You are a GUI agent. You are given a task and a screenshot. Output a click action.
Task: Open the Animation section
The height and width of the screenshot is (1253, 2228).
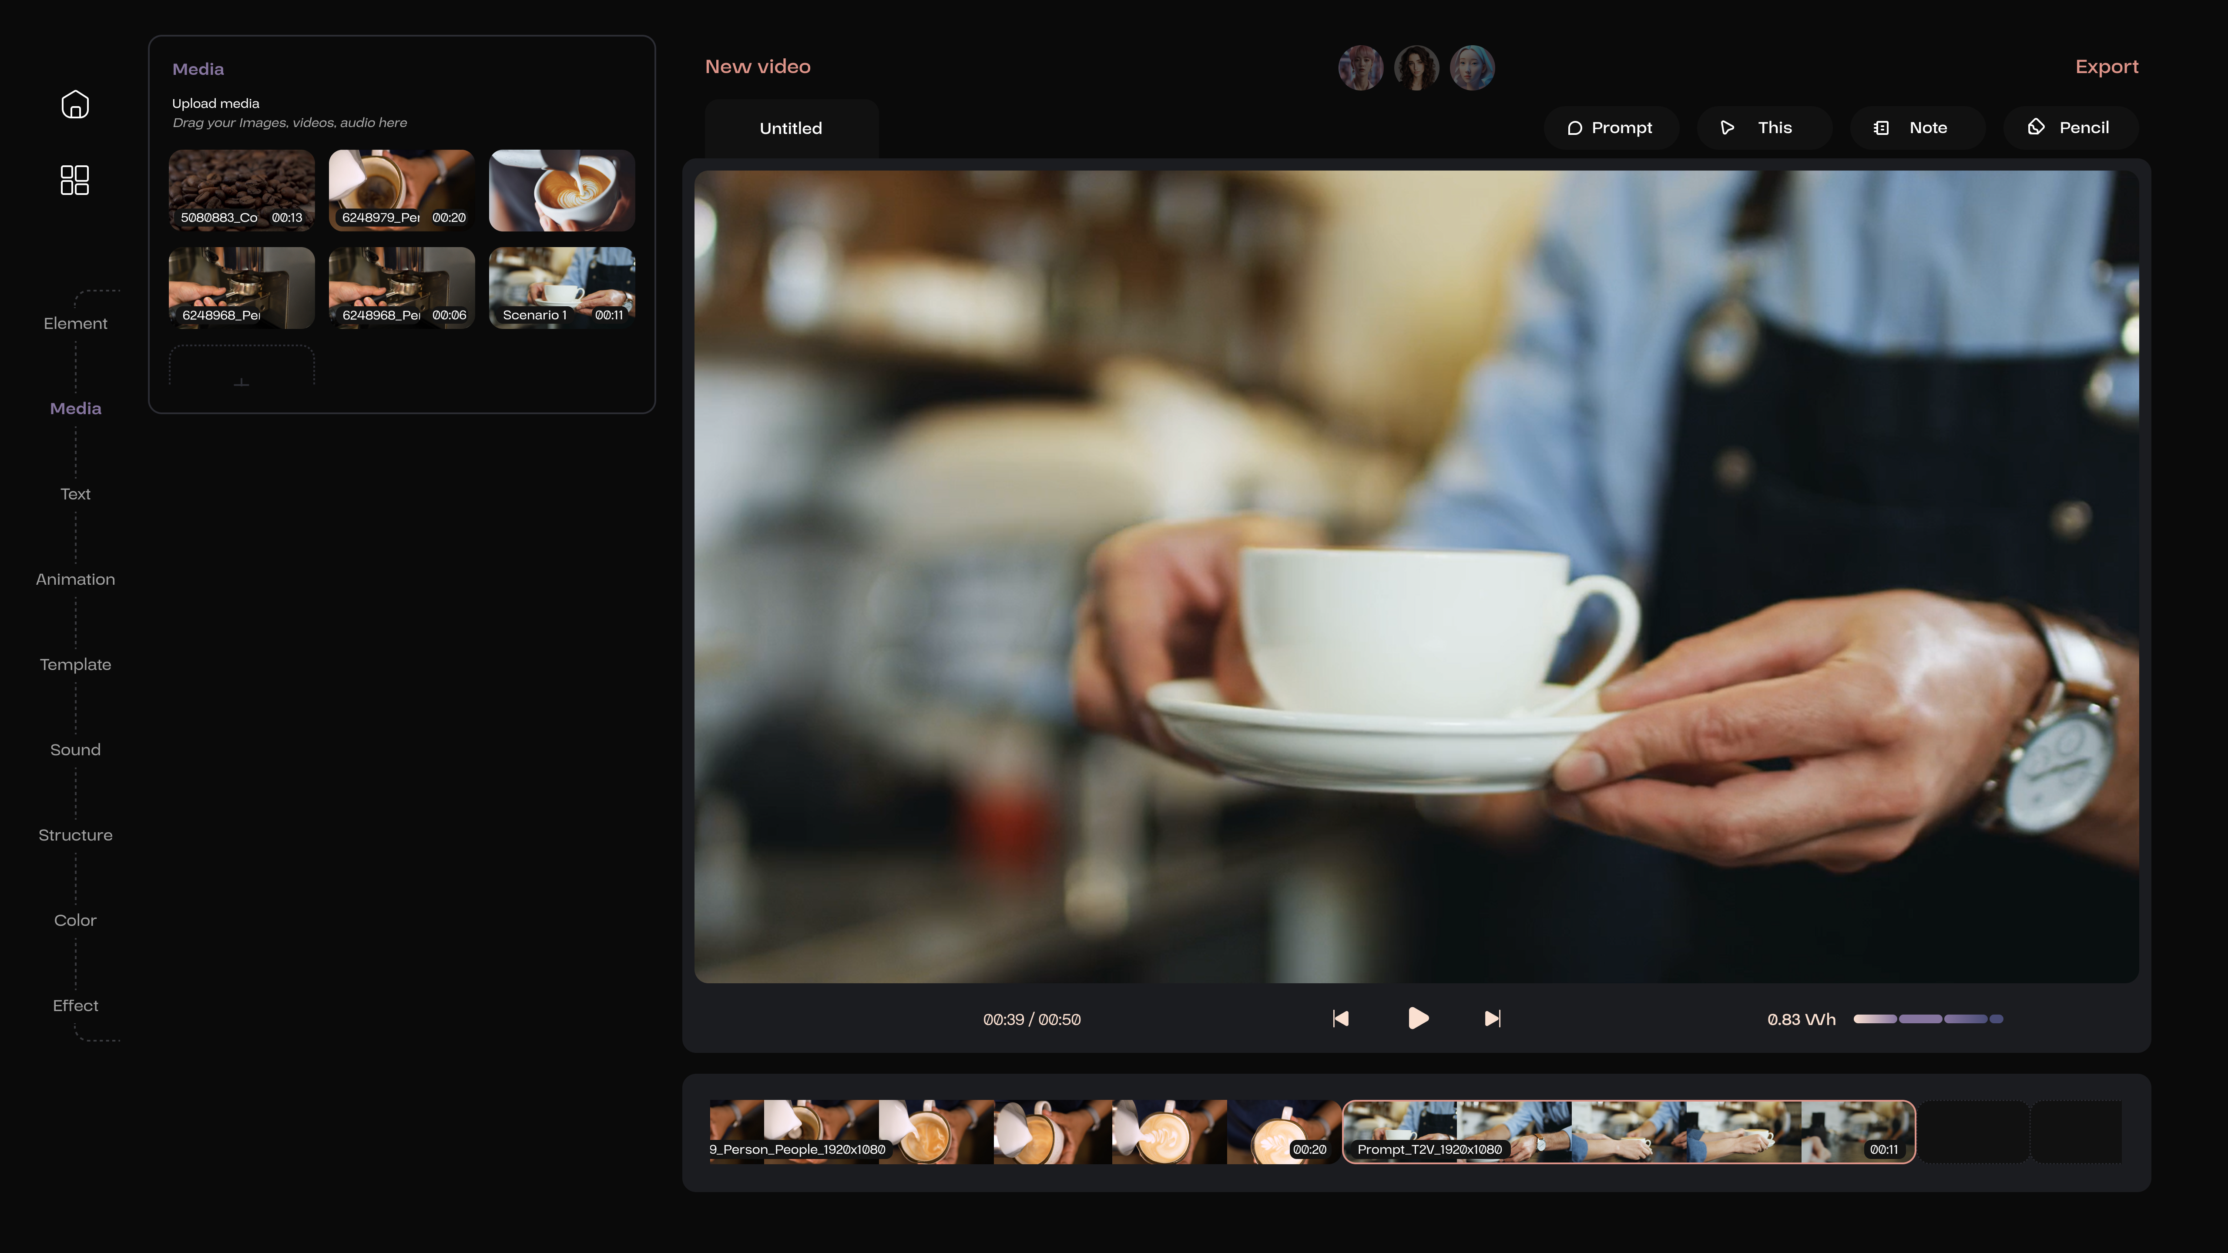click(x=75, y=580)
